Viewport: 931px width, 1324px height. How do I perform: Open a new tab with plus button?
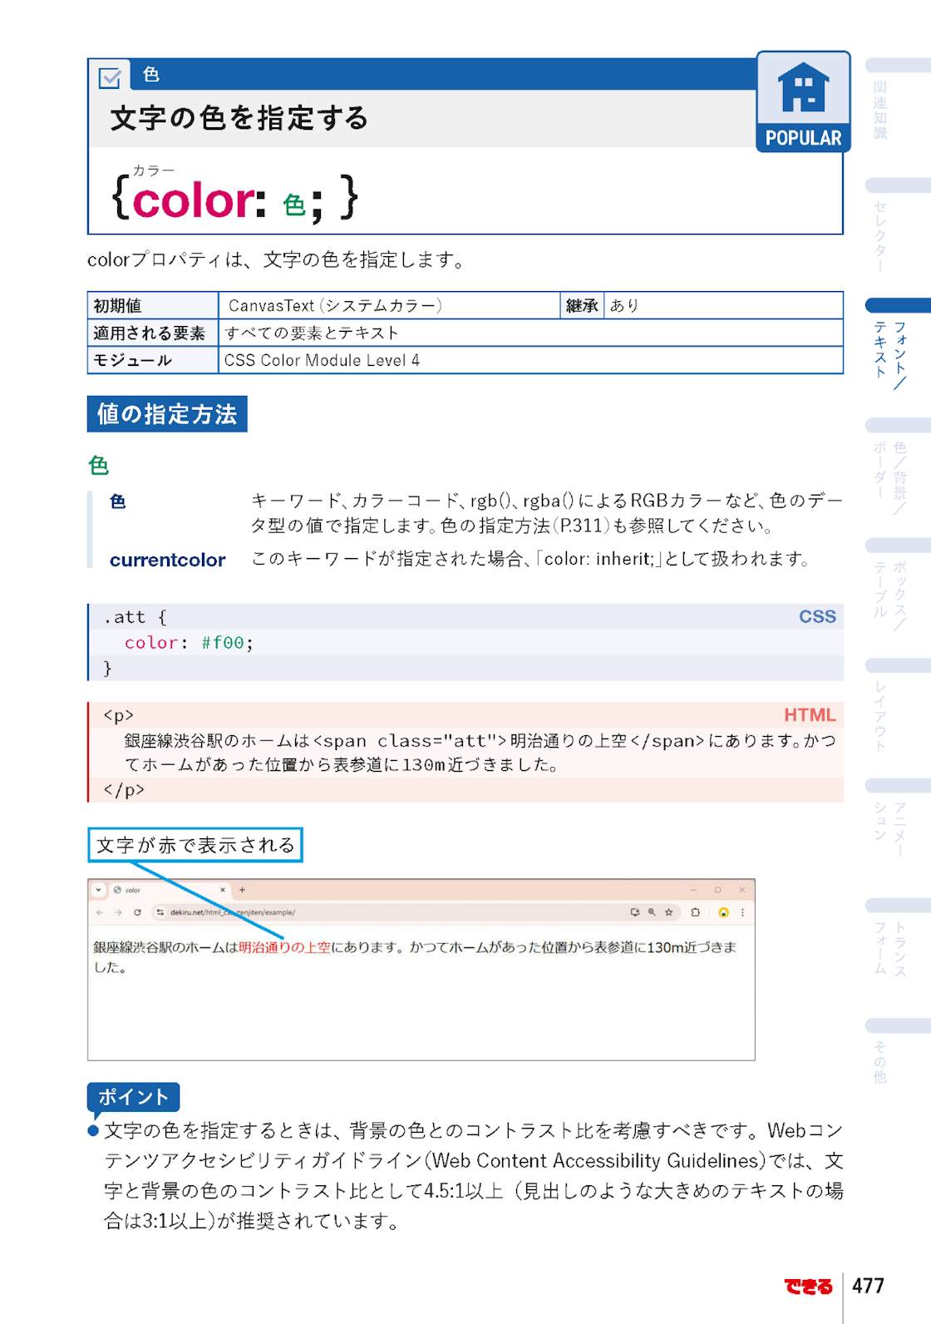coord(242,890)
